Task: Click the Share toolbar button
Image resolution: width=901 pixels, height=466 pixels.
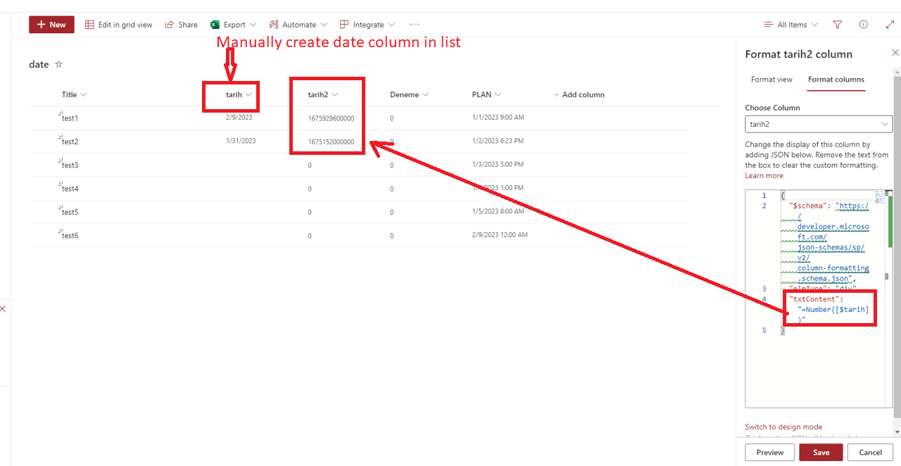Action: coord(181,25)
